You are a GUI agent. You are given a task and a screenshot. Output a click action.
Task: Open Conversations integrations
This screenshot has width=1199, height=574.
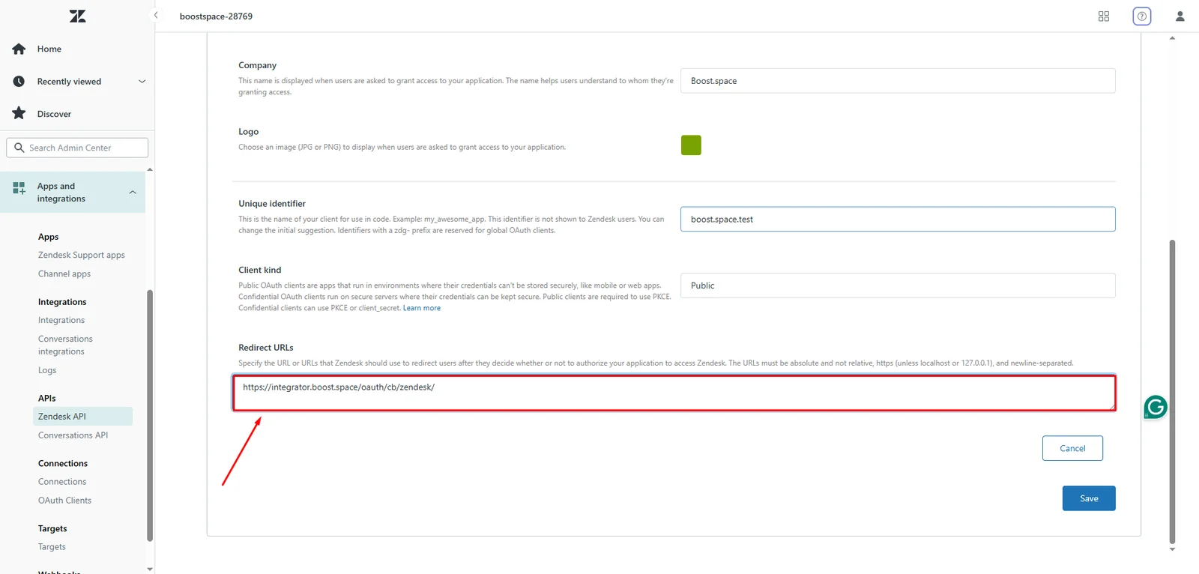point(65,345)
